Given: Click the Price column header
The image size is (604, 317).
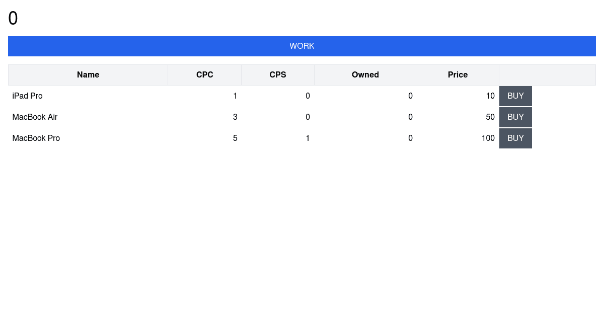Looking at the screenshot, I should click(x=458, y=75).
